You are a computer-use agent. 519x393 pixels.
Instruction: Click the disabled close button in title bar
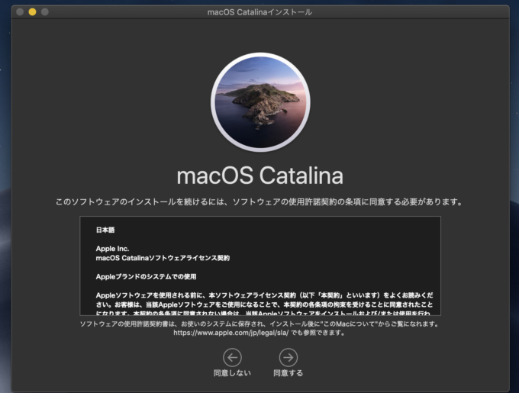click(x=20, y=12)
